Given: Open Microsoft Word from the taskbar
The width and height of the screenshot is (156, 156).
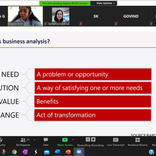Looking at the screenshot, I should (57, 152).
